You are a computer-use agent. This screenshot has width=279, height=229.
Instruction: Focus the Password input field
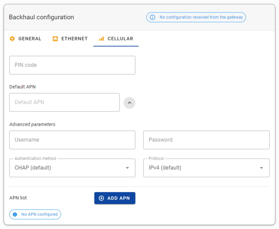pyautogui.click(x=206, y=140)
